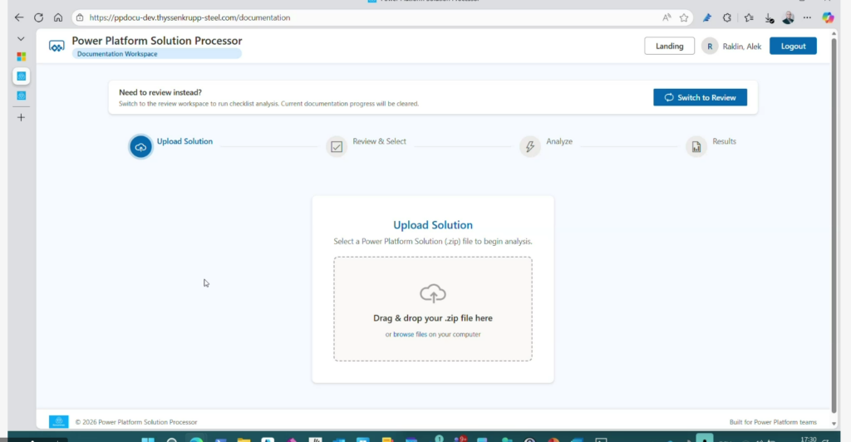The width and height of the screenshot is (851, 442).
Task: Go to browser home page icon
Action: pyautogui.click(x=57, y=17)
